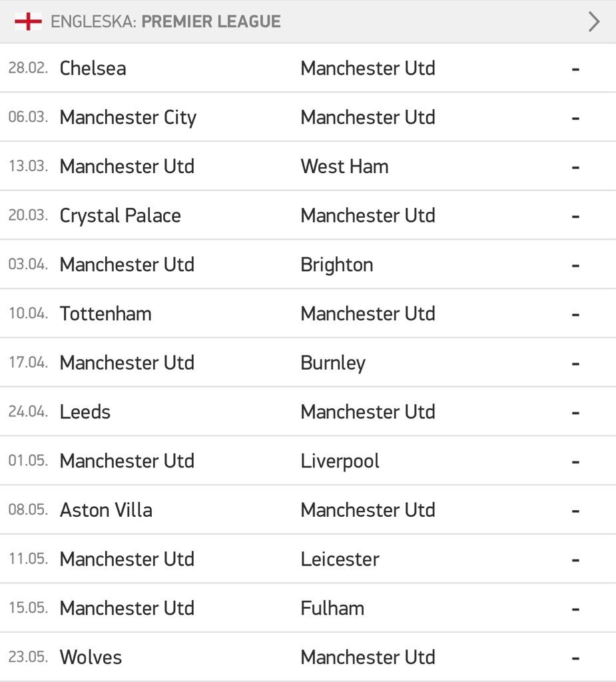Click Liverpool away team name
Viewport: 616px width, 682px height.
point(340,461)
